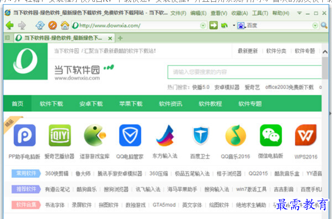Click the 爱奇艺 hot search link
This screenshot has width=332, height=219.
click(x=252, y=87)
